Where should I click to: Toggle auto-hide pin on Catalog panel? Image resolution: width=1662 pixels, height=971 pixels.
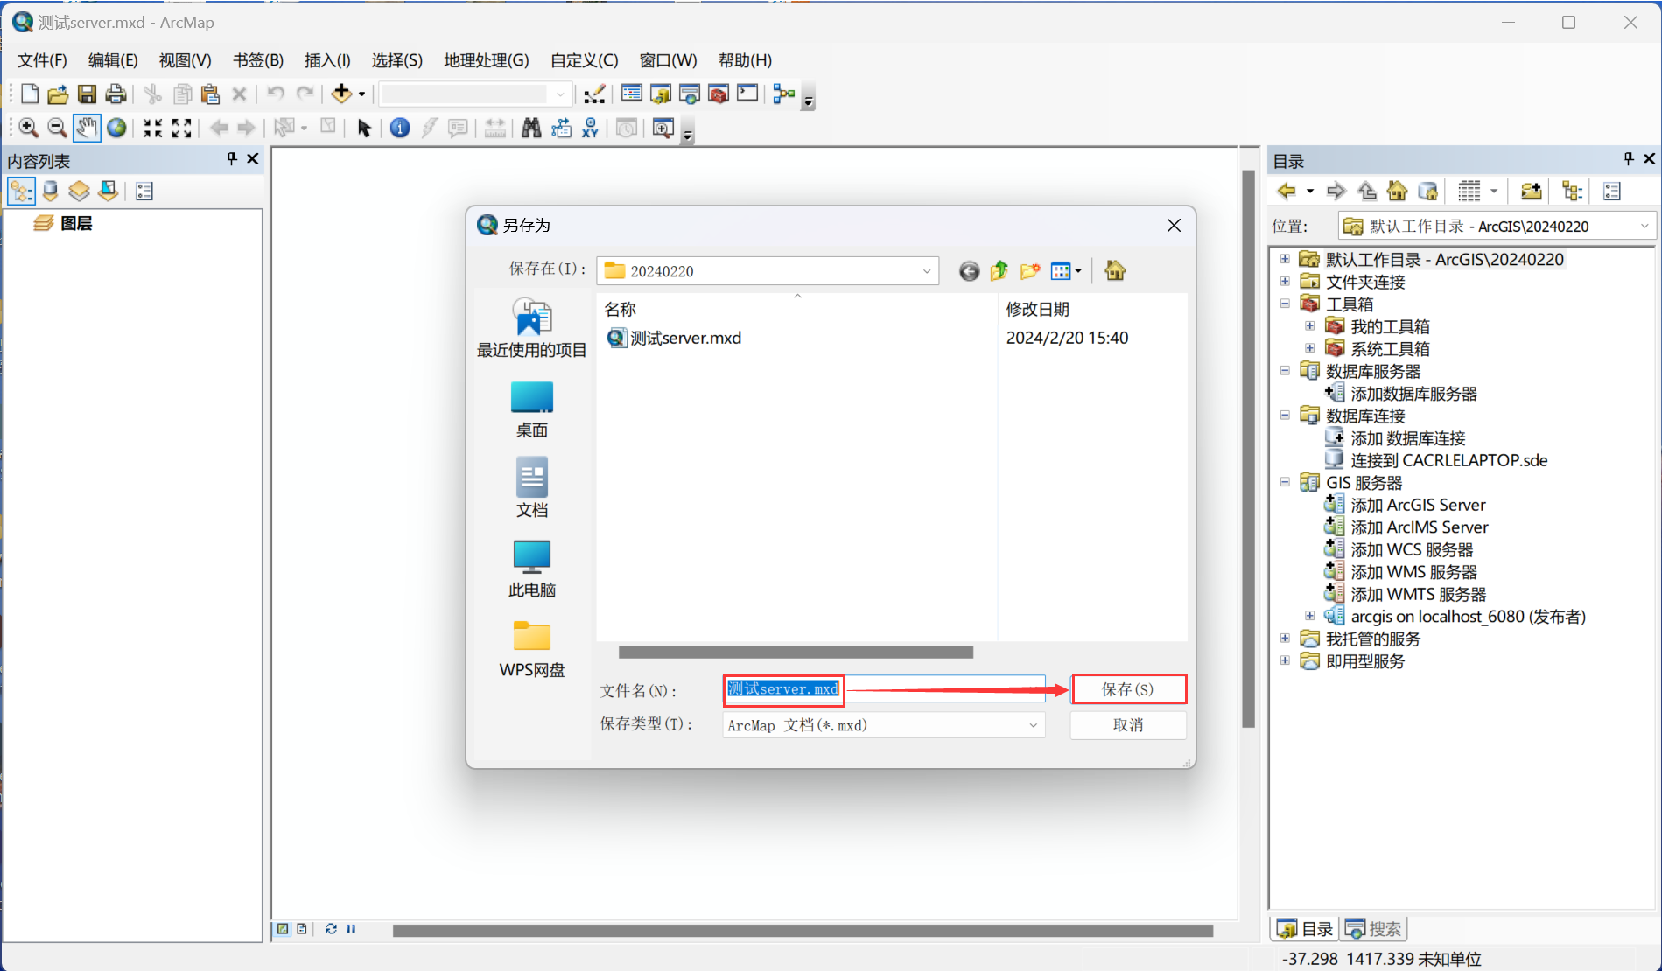click(1629, 158)
